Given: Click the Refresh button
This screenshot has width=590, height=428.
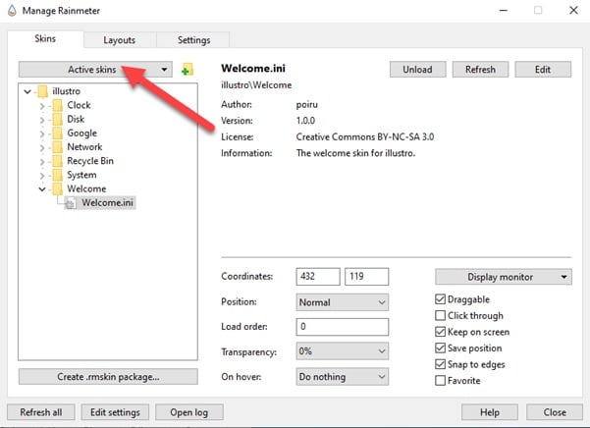Looking at the screenshot, I should coord(480,70).
